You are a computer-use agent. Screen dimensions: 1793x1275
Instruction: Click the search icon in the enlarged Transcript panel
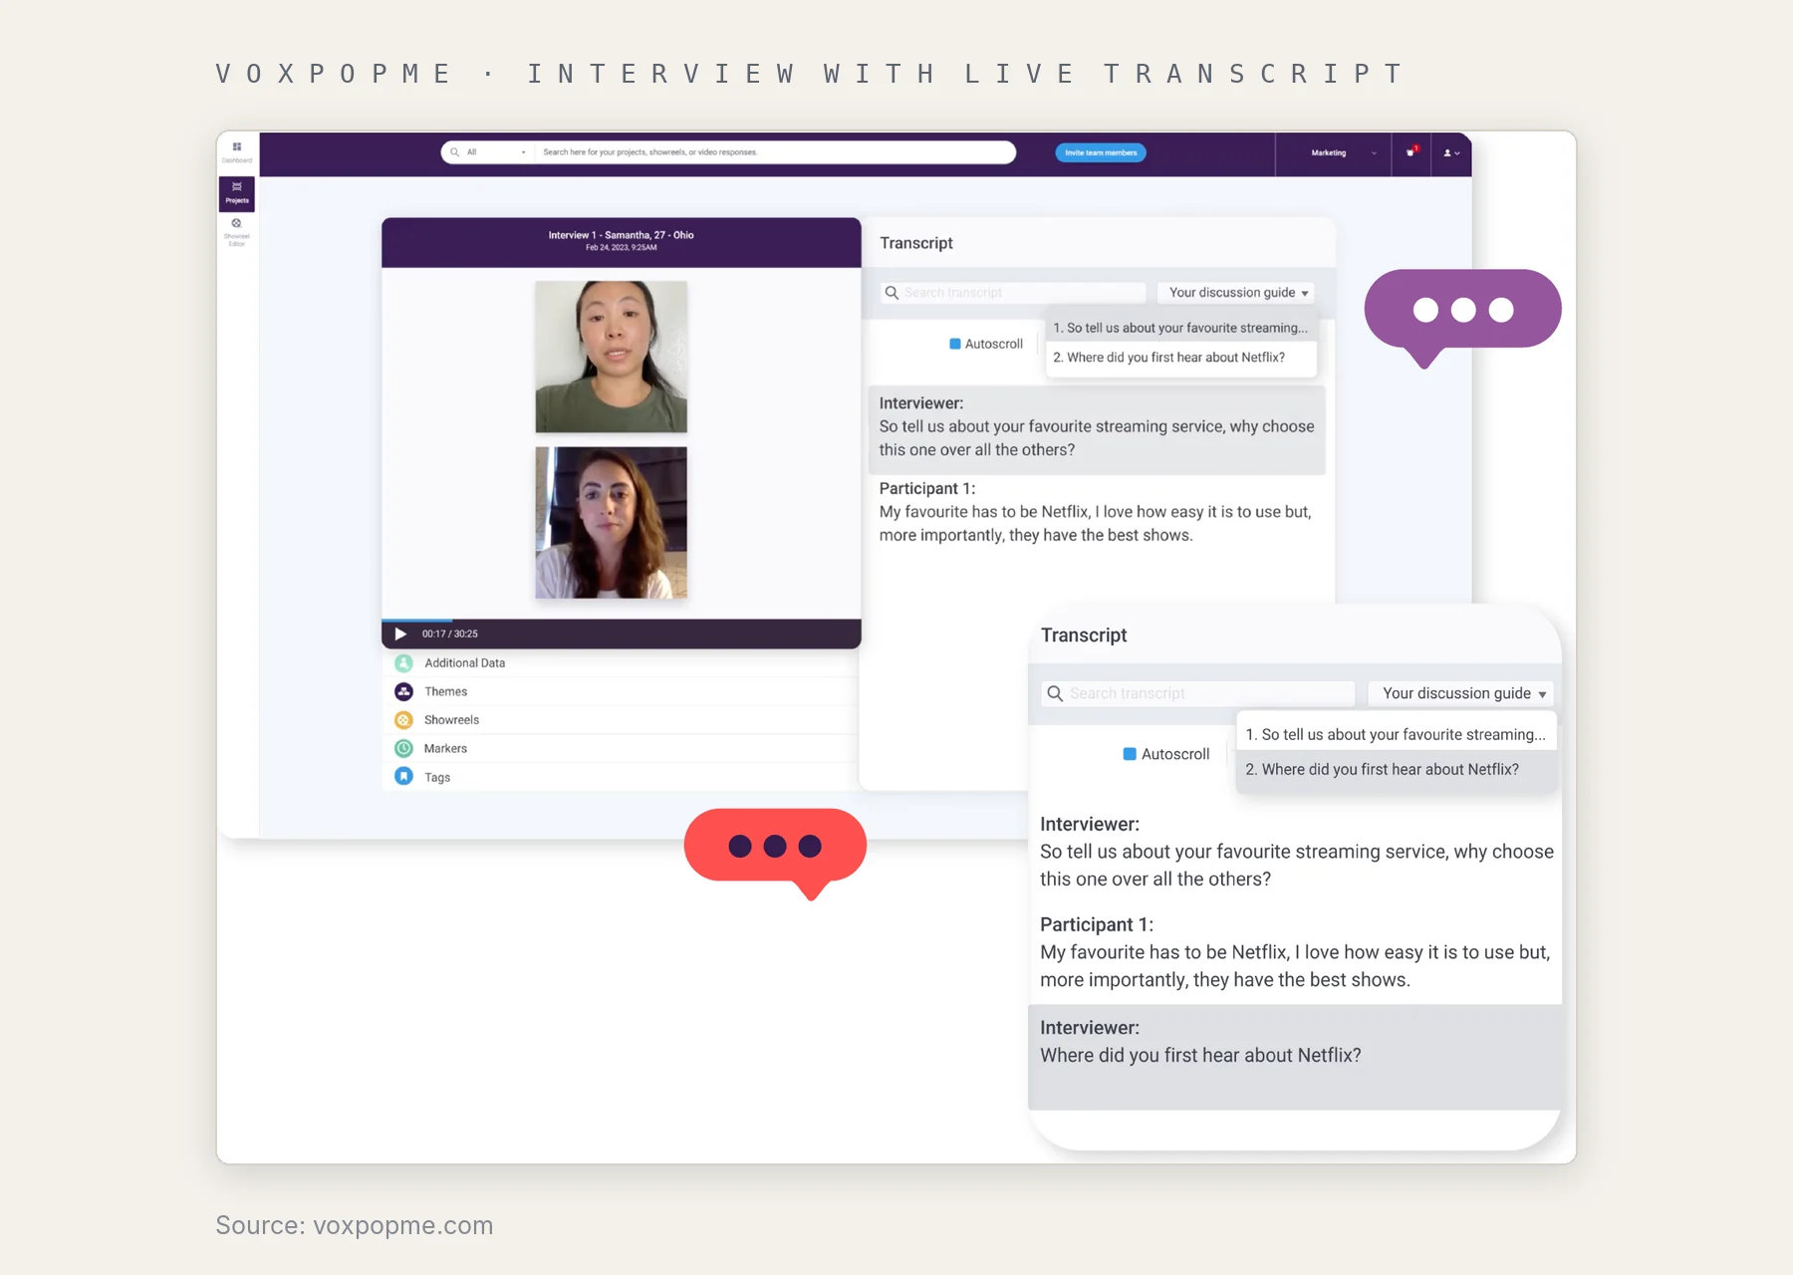pyautogui.click(x=1055, y=693)
